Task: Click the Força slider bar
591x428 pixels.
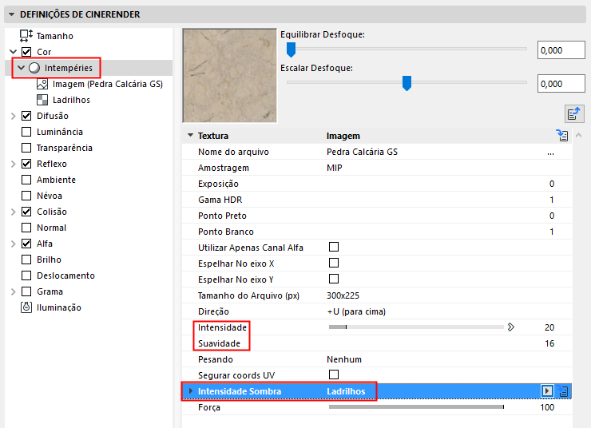Action: point(416,407)
